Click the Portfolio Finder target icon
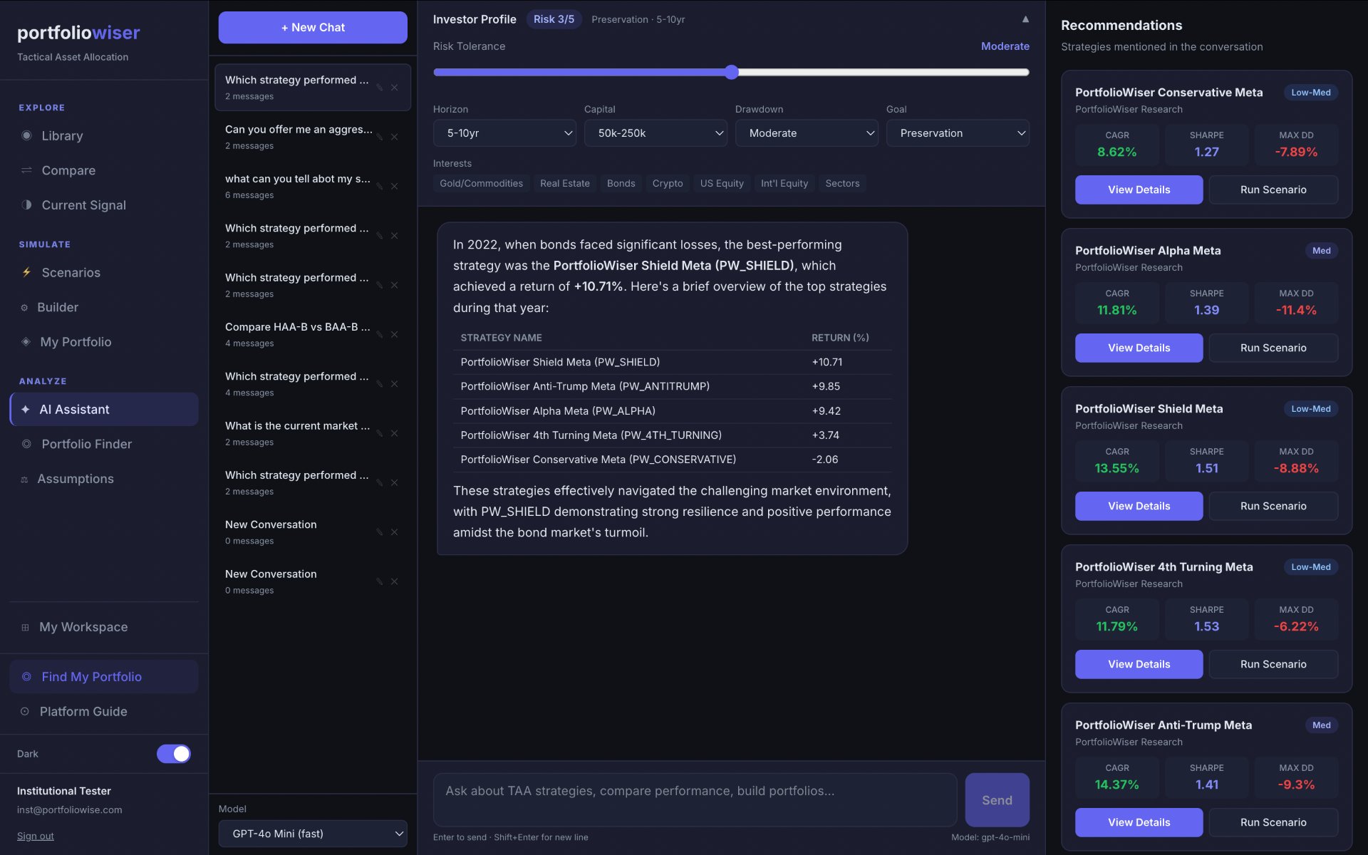This screenshot has height=855, width=1368. point(26,444)
